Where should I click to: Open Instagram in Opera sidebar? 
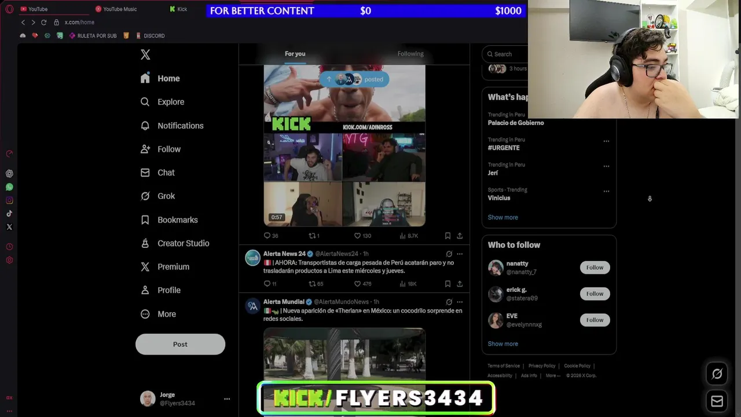click(9, 200)
